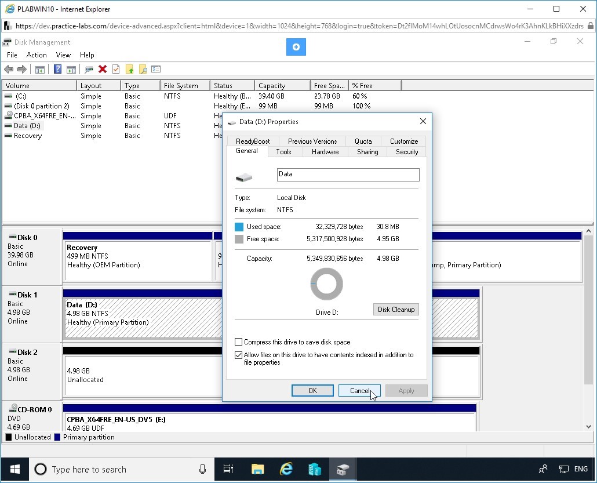Open the Windows Start menu
Viewport: 597px width, 483px height.
(15, 469)
